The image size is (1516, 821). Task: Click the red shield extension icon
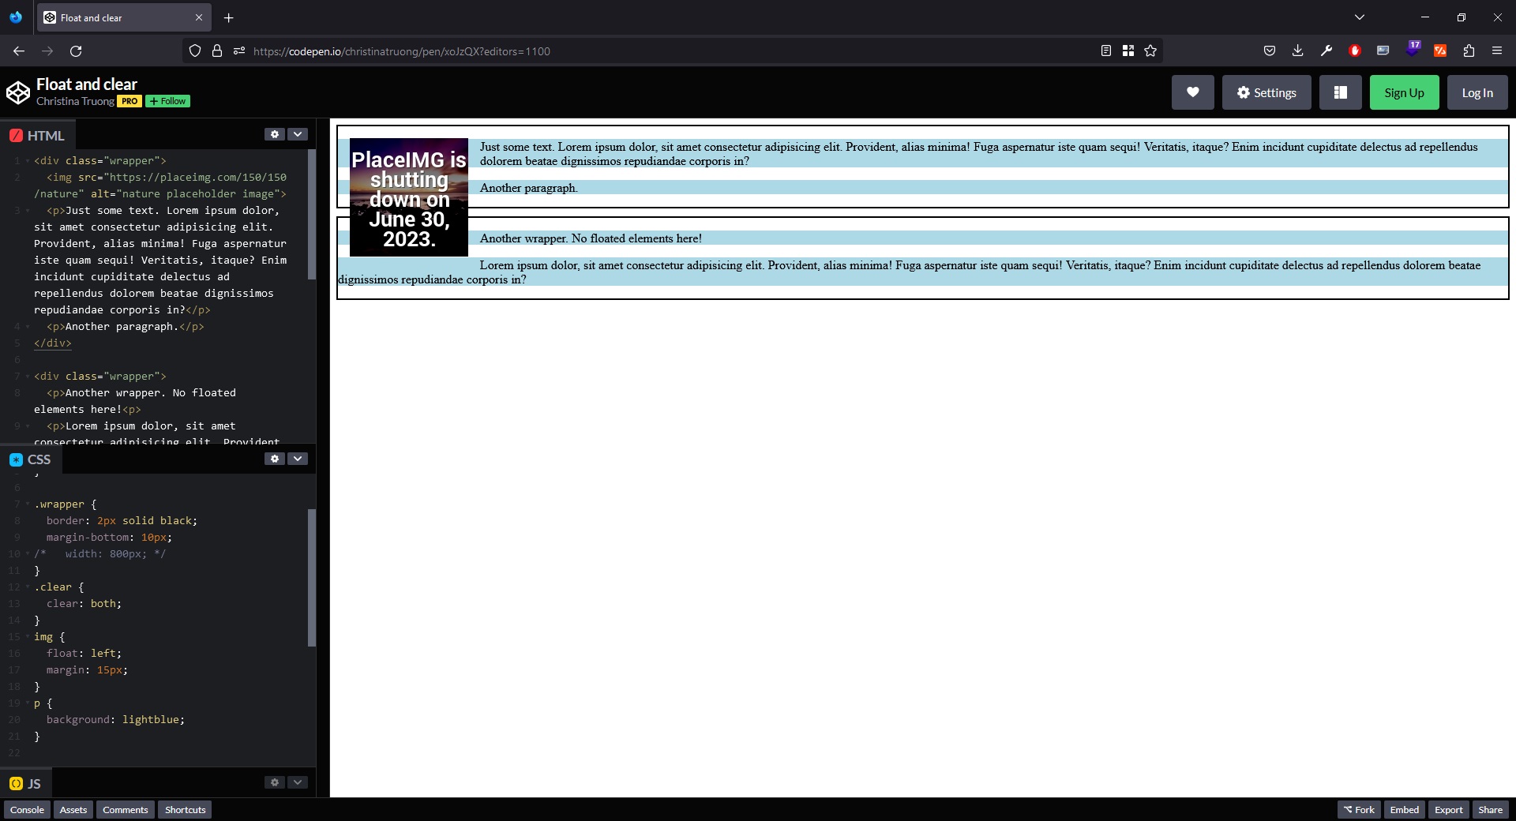click(1355, 51)
